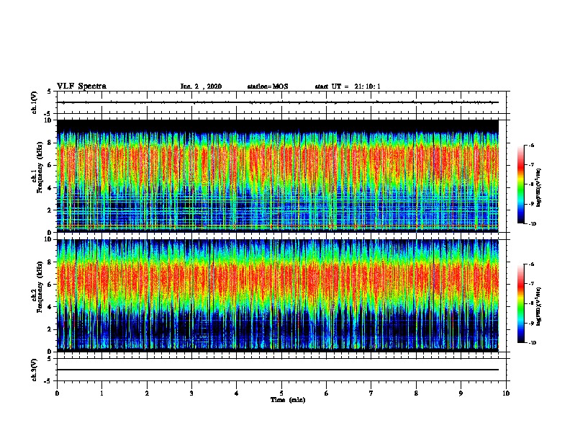Click the ch.1 frequency tick "4"
Screen dimensions: 570x441
(50, 188)
